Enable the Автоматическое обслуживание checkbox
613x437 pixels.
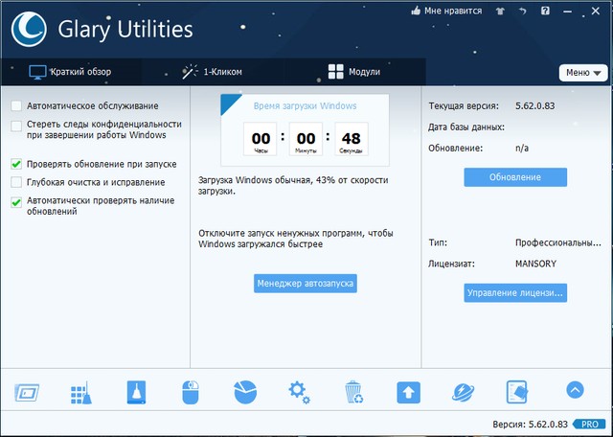pyautogui.click(x=16, y=105)
